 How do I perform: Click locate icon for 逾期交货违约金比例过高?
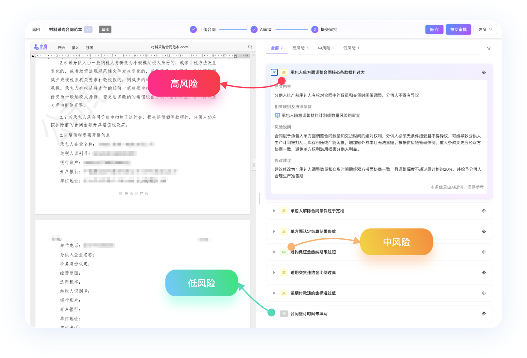(484, 273)
